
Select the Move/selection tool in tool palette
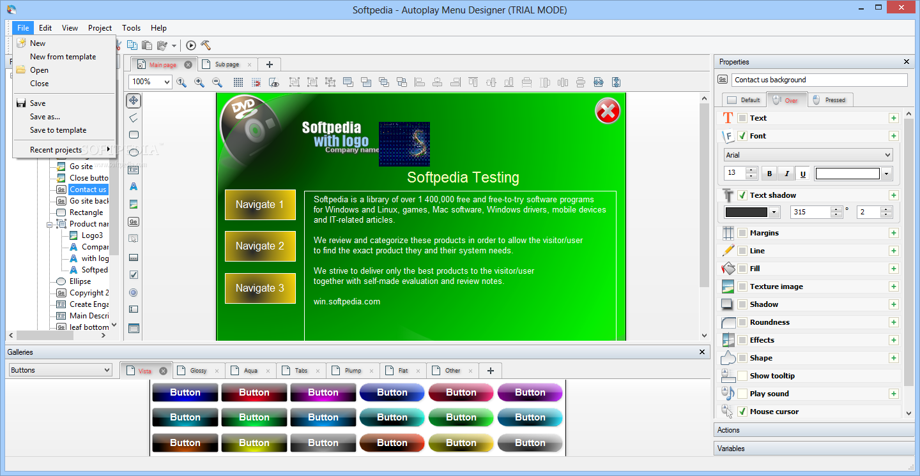[134, 100]
